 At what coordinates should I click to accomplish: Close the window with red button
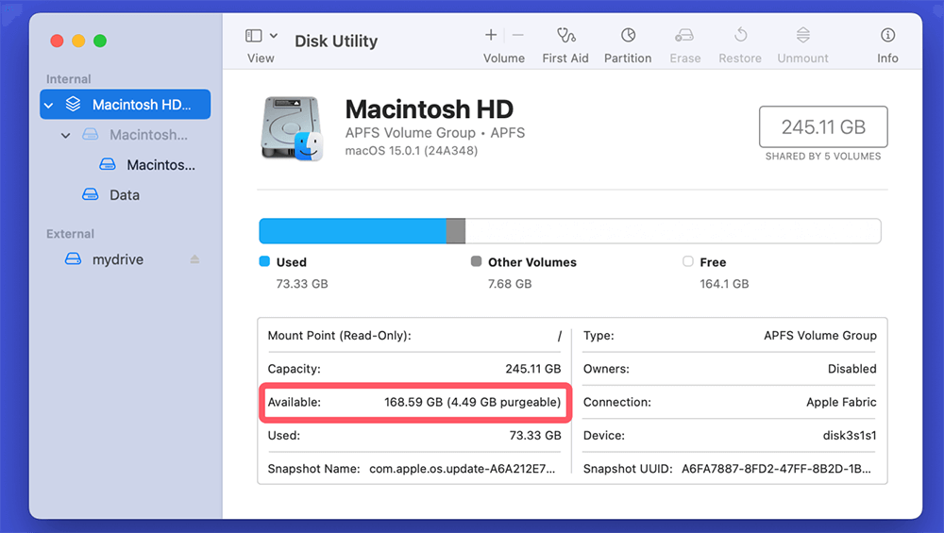tap(58, 41)
